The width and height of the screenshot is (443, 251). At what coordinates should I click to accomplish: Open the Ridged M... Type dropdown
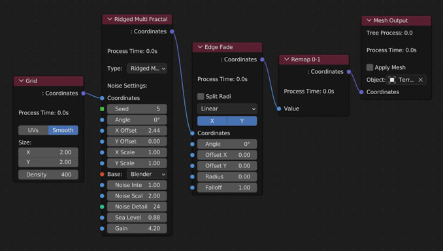(x=146, y=69)
